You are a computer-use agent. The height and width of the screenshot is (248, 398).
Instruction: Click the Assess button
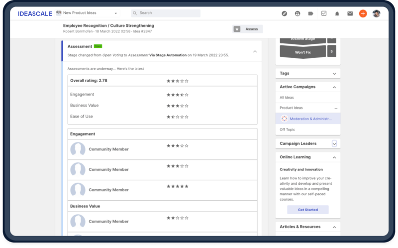(x=247, y=29)
